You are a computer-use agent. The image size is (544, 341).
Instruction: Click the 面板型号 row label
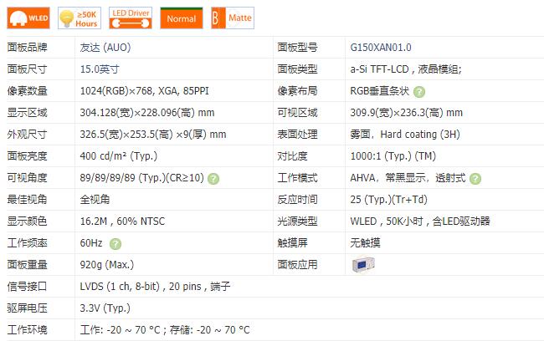click(297, 48)
